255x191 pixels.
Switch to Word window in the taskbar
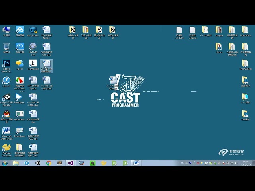point(136,163)
